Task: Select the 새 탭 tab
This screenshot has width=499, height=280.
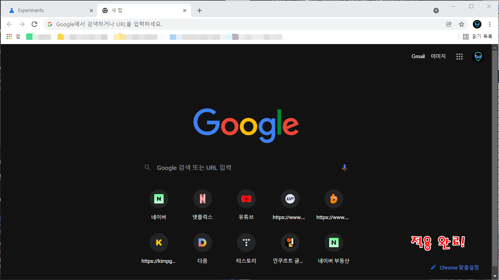Action: (x=144, y=11)
